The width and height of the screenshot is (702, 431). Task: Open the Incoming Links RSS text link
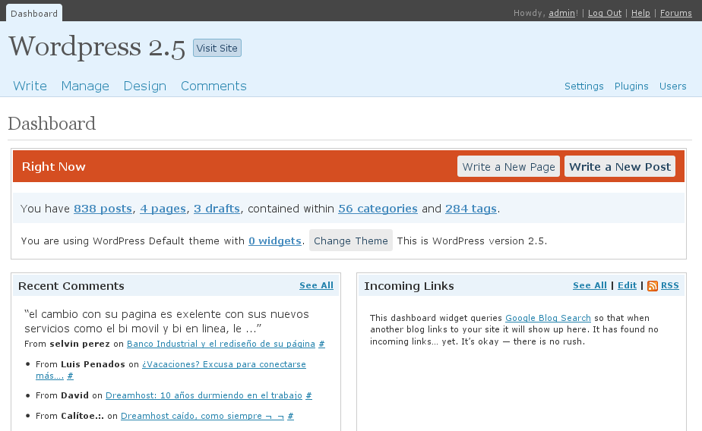coord(670,285)
